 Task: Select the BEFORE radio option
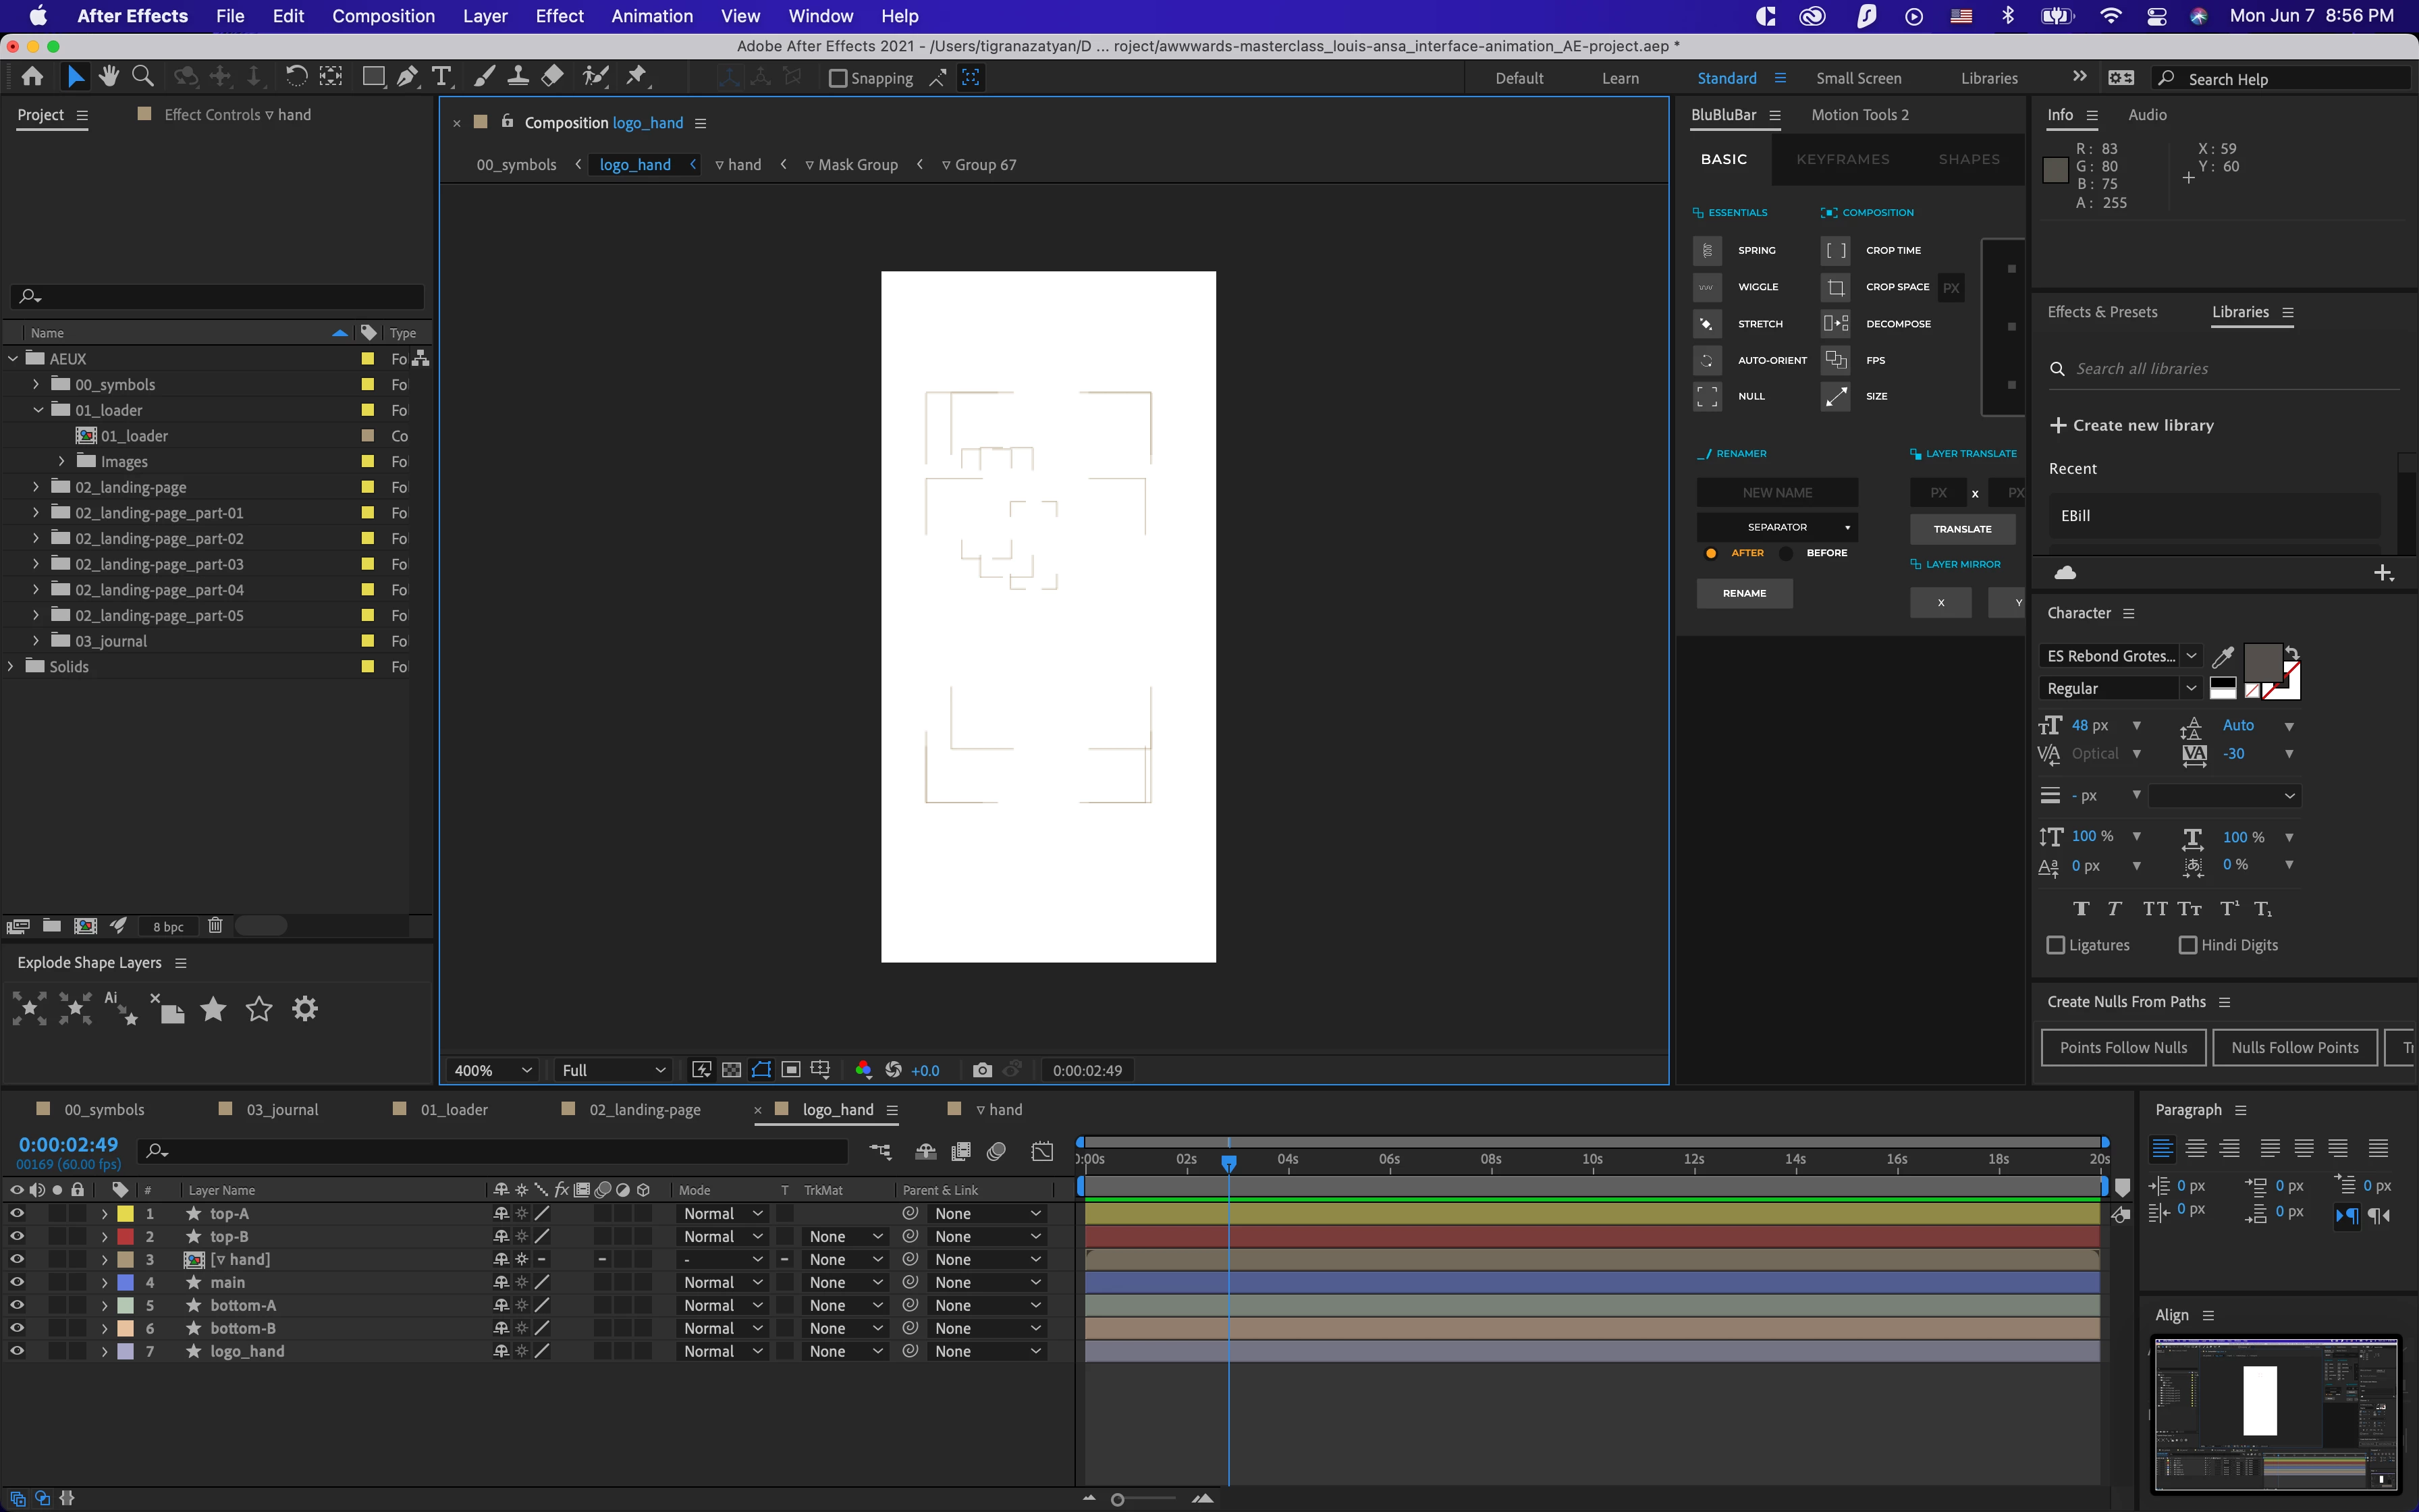[x=1787, y=553]
